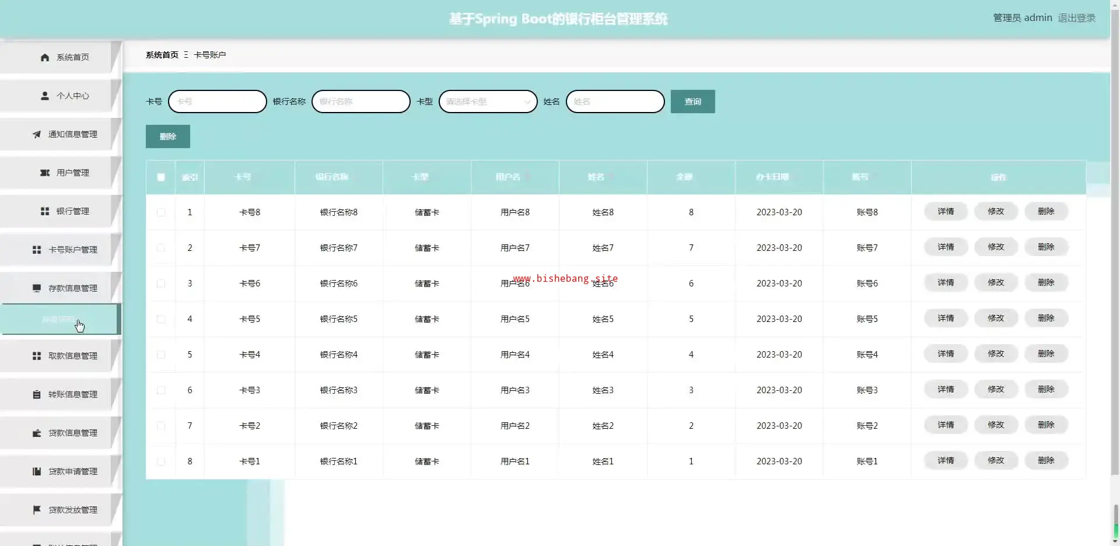The height and width of the screenshot is (546, 1120).
Task: Check the checkbox for row 卡号8
Action: point(161,212)
